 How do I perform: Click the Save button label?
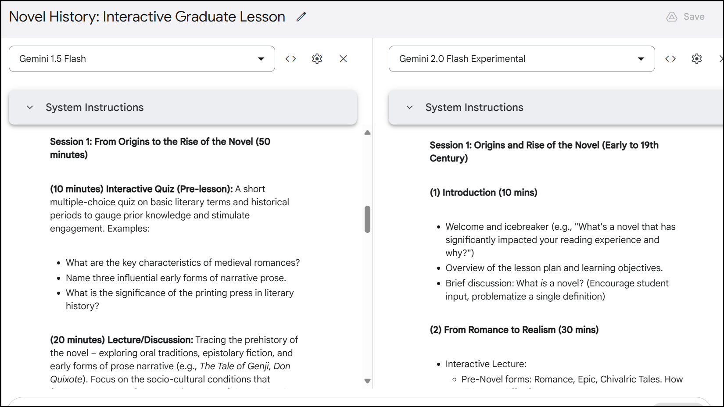click(x=694, y=17)
